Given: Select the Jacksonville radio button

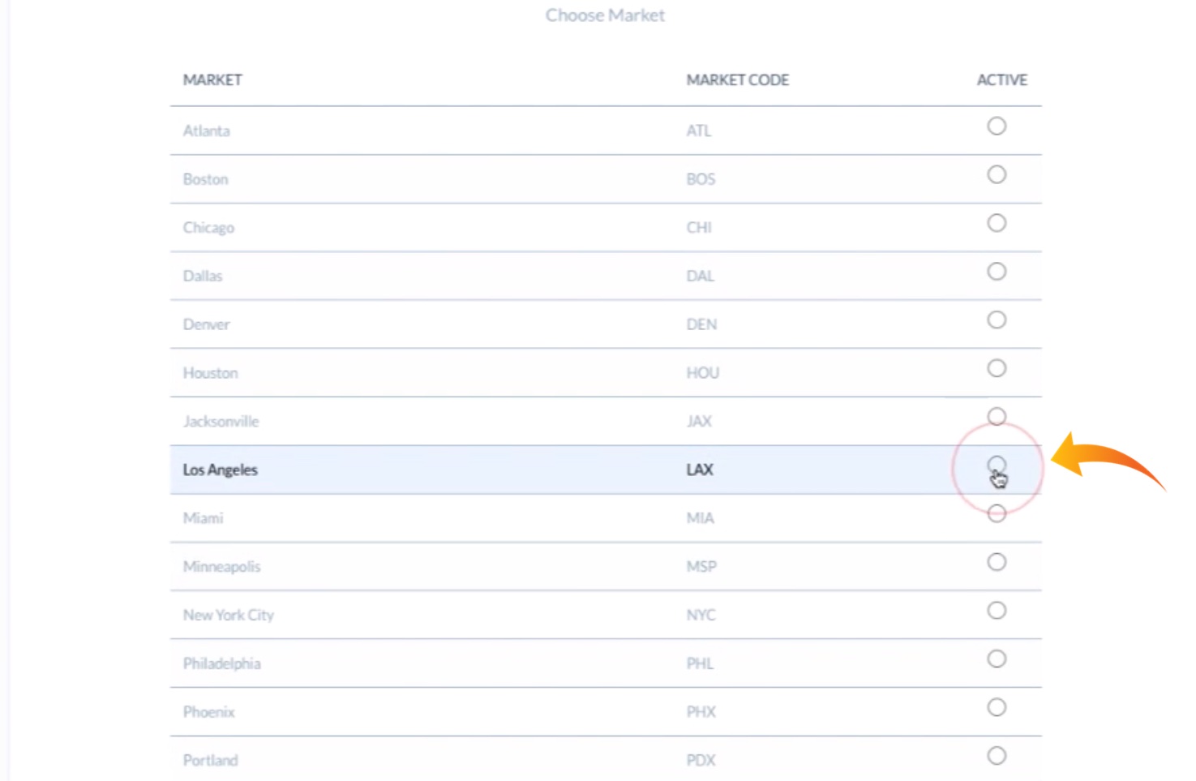Looking at the screenshot, I should point(997,417).
